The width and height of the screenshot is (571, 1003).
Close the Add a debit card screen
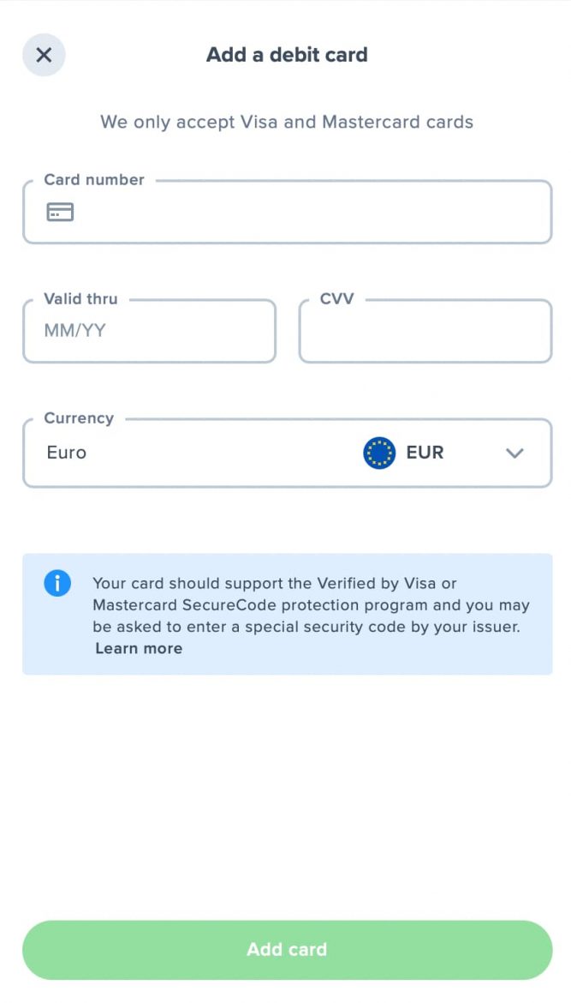click(44, 55)
